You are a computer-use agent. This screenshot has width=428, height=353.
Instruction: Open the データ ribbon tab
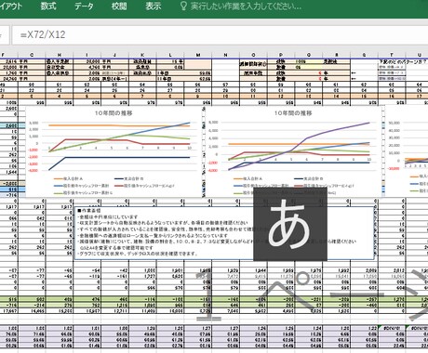(x=84, y=6)
